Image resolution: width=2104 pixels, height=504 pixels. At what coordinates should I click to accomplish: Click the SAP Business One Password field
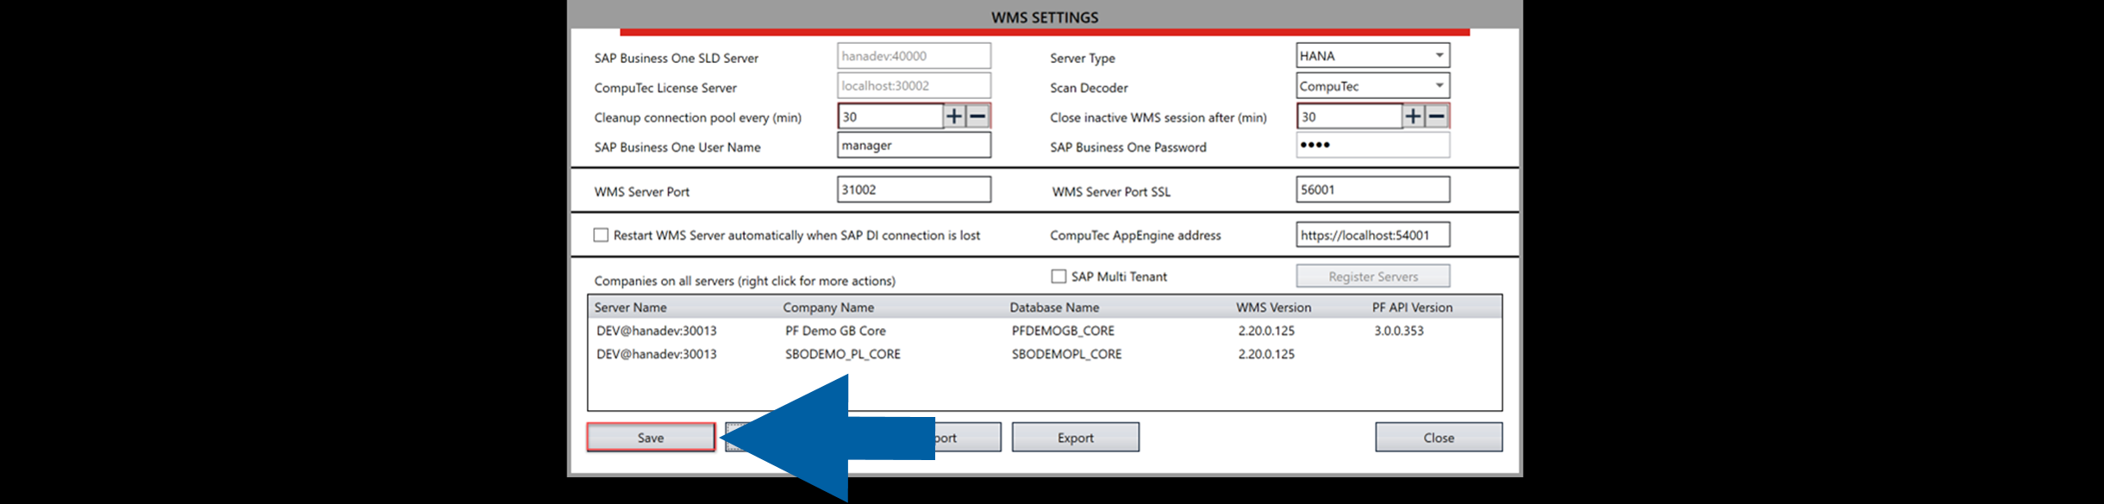pyautogui.click(x=1373, y=146)
